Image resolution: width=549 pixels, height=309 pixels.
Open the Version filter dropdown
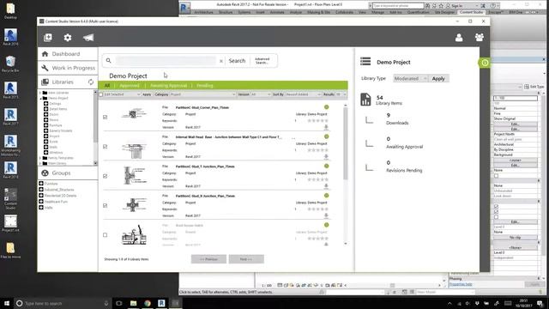click(261, 94)
